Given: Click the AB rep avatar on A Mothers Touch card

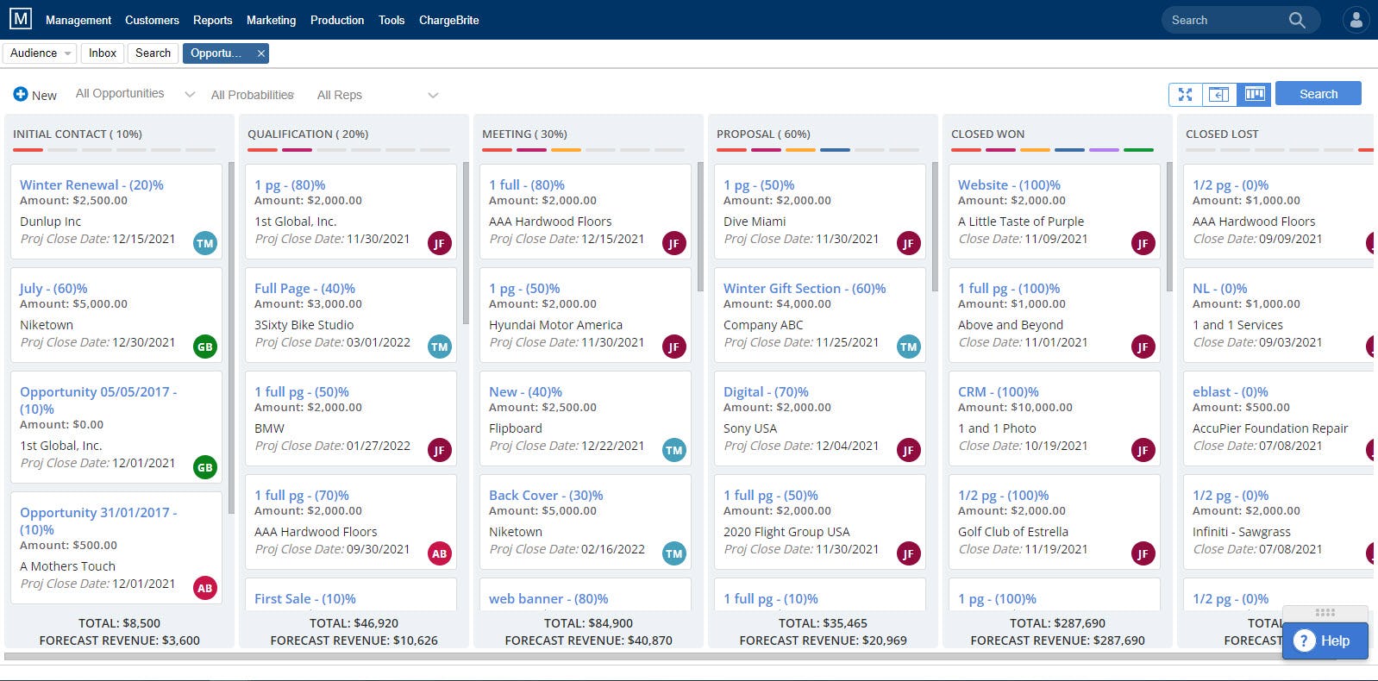Looking at the screenshot, I should pos(204,588).
